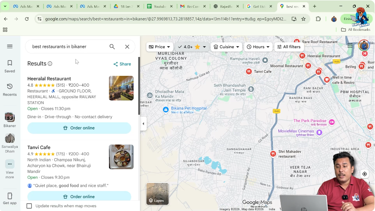Image resolution: width=375 pixels, height=211 pixels.
Task: Click Seth Bhandashah Jain Temple marker
Action: pos(251,89)
